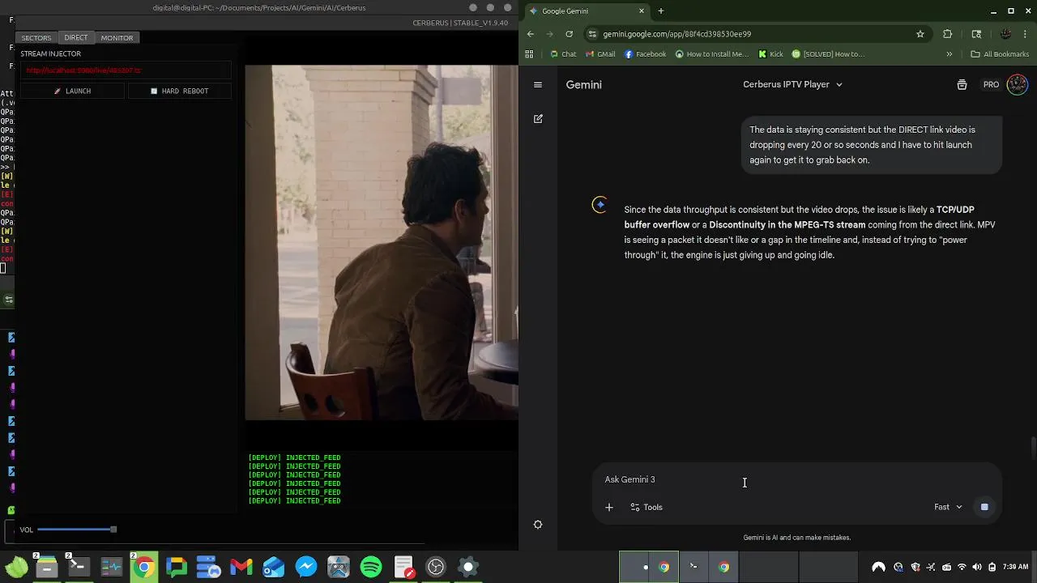Open the Chrome extensions puzzle icon
The height and width of the screenshot is (583, 1037).
[947, 34]
